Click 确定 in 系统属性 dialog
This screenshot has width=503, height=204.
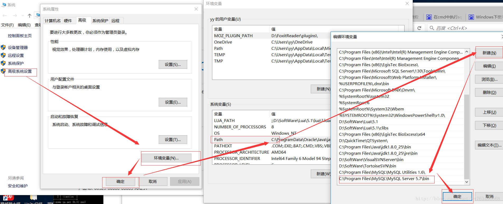120,182
